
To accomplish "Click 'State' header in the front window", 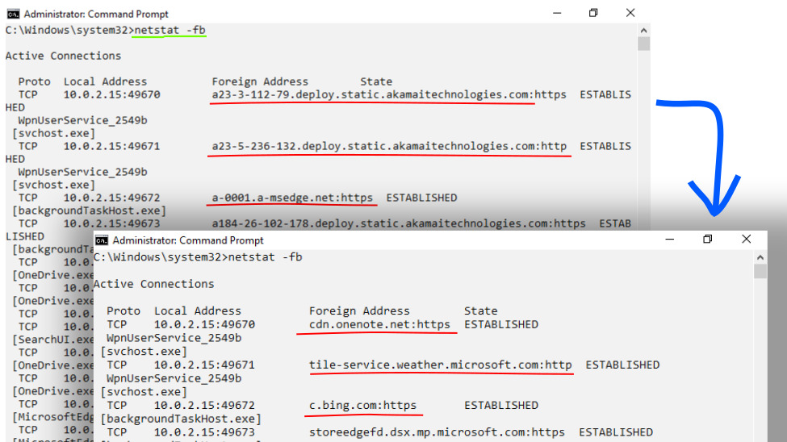I will point(481,311).
